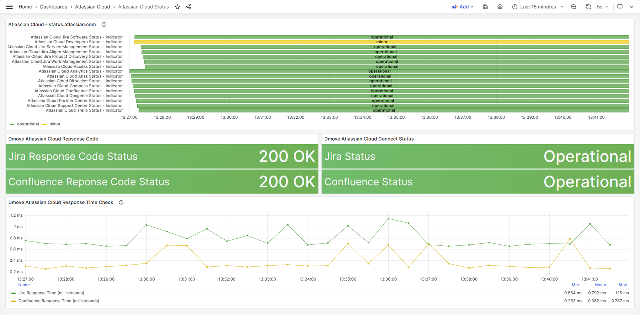This screenshot has width=640, height=315.
Task: Click the yellow minor Developers Status bar
Action: tap(382, 42)
